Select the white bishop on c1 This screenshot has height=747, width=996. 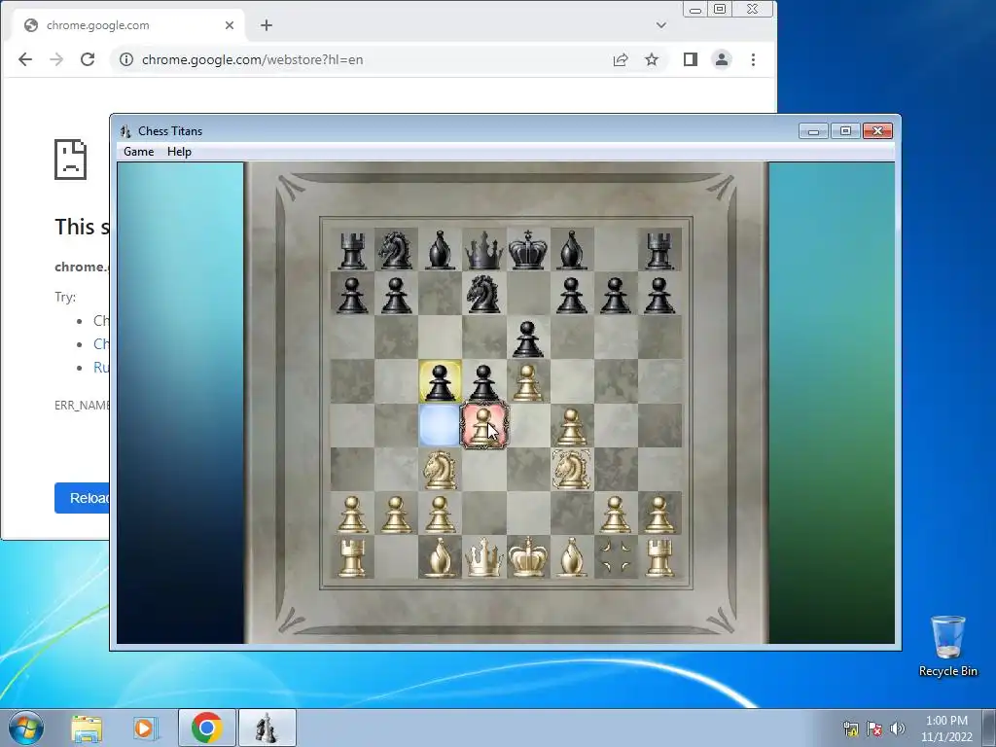441,557
